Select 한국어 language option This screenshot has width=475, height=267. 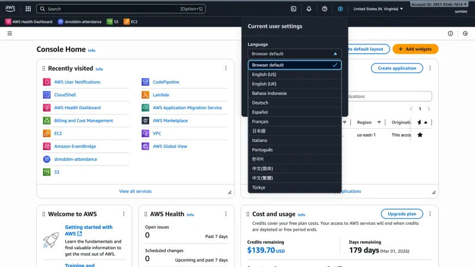click(x=294, y=159)
